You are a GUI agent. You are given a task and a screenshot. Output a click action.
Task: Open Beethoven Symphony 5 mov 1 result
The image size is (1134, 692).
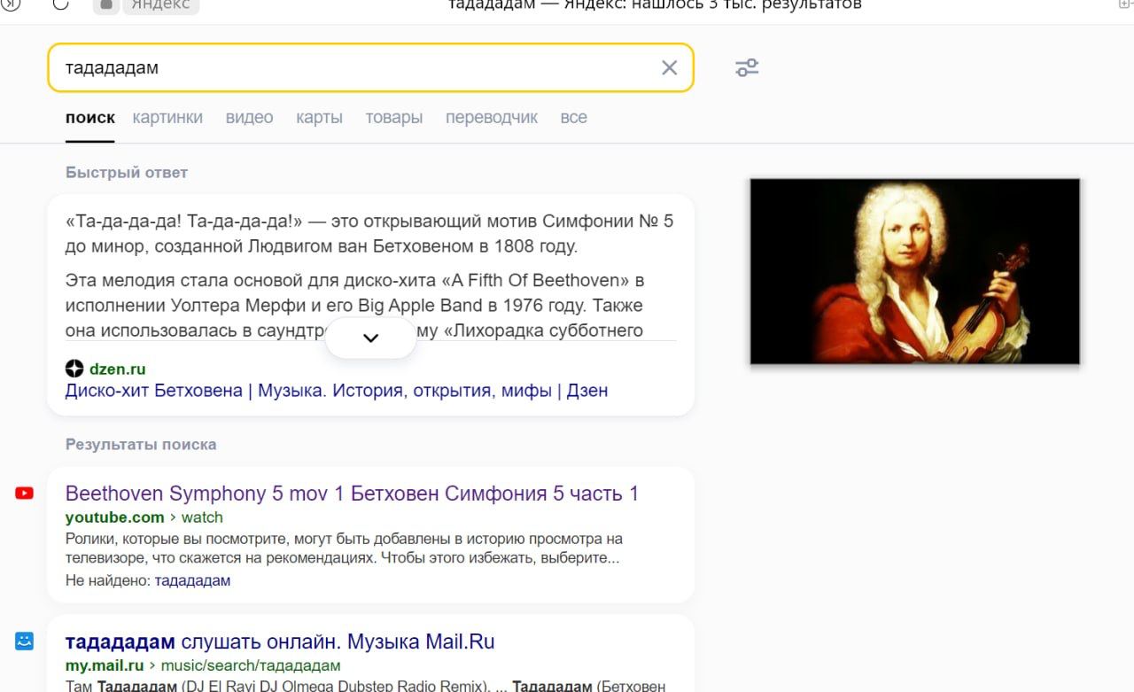tap(352, 494)
